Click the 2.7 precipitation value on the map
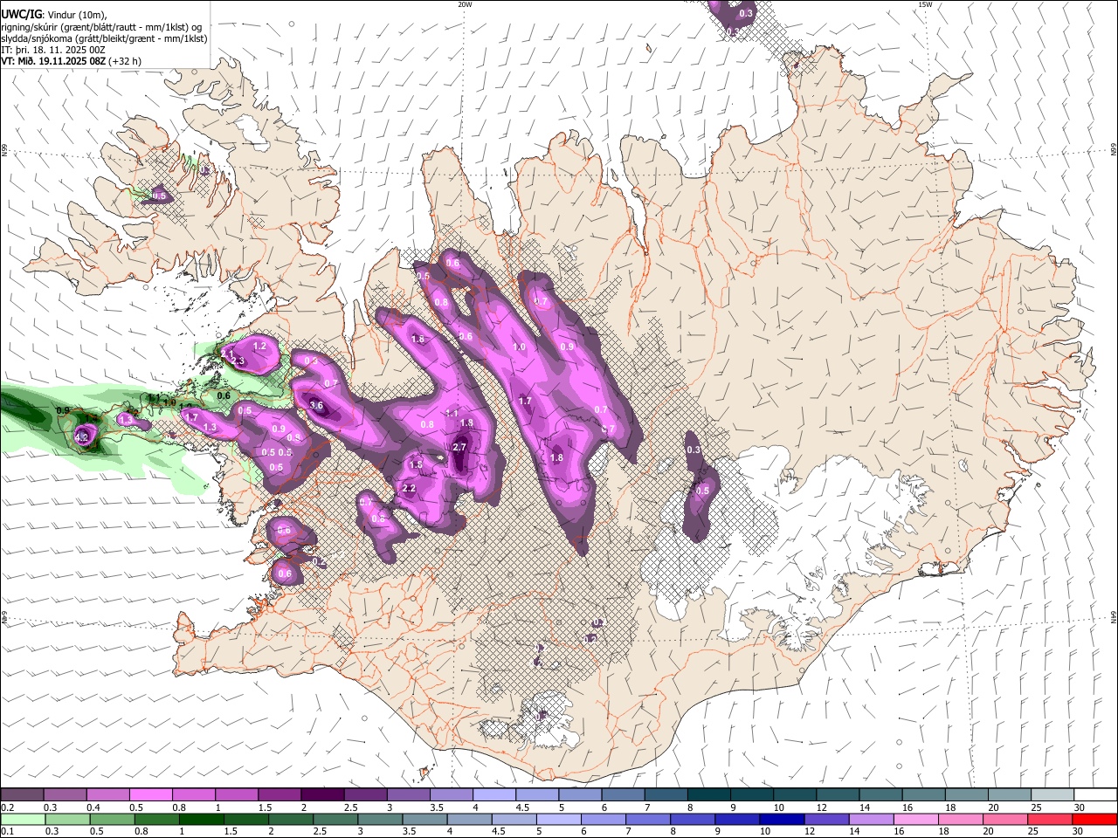 tap(460, 447)
